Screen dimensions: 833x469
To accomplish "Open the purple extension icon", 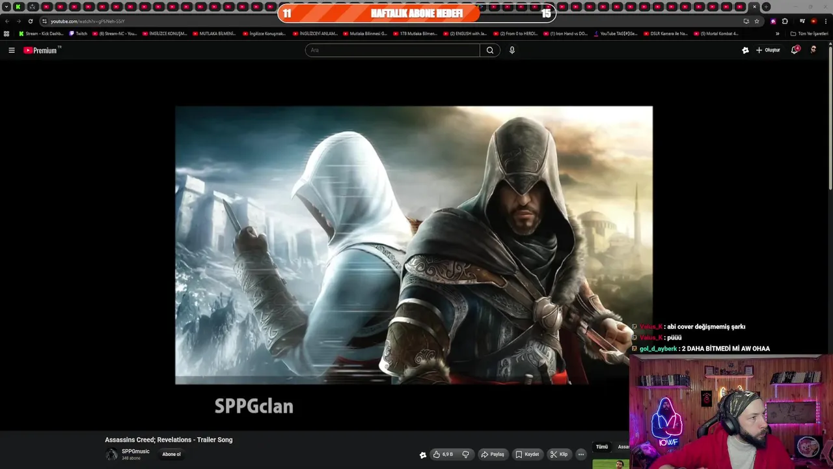I will click(773, 21).
